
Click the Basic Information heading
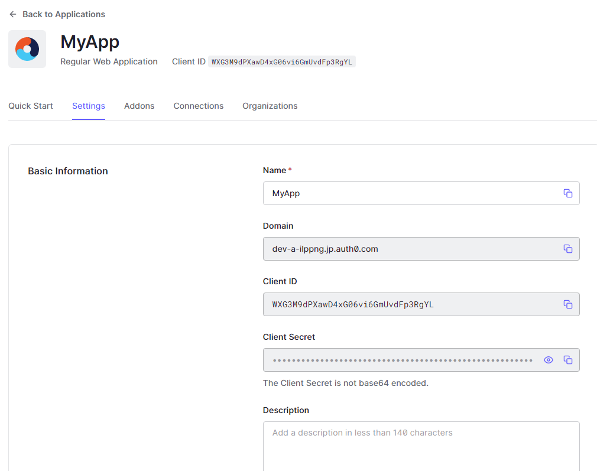point(68,171)
